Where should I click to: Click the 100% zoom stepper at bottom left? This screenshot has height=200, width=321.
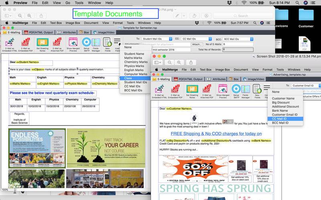(x=15, y=190)
